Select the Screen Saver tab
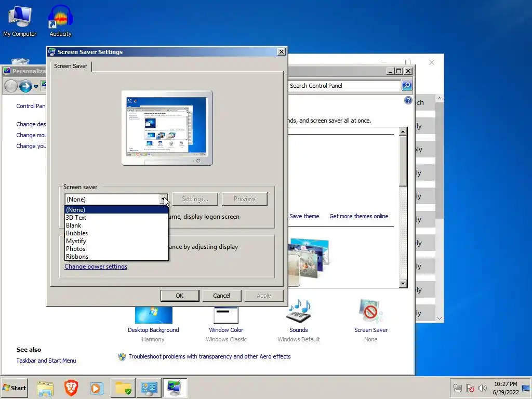This screenshot has width=532, height=399. (x=71, y=66)
